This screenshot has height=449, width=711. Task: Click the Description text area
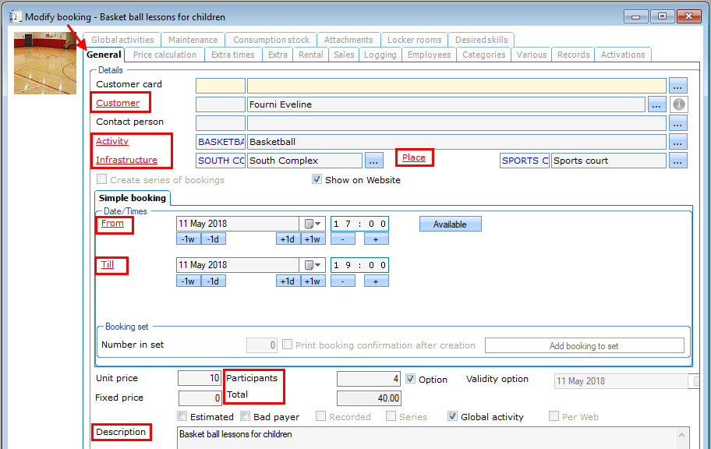point(433,437)
